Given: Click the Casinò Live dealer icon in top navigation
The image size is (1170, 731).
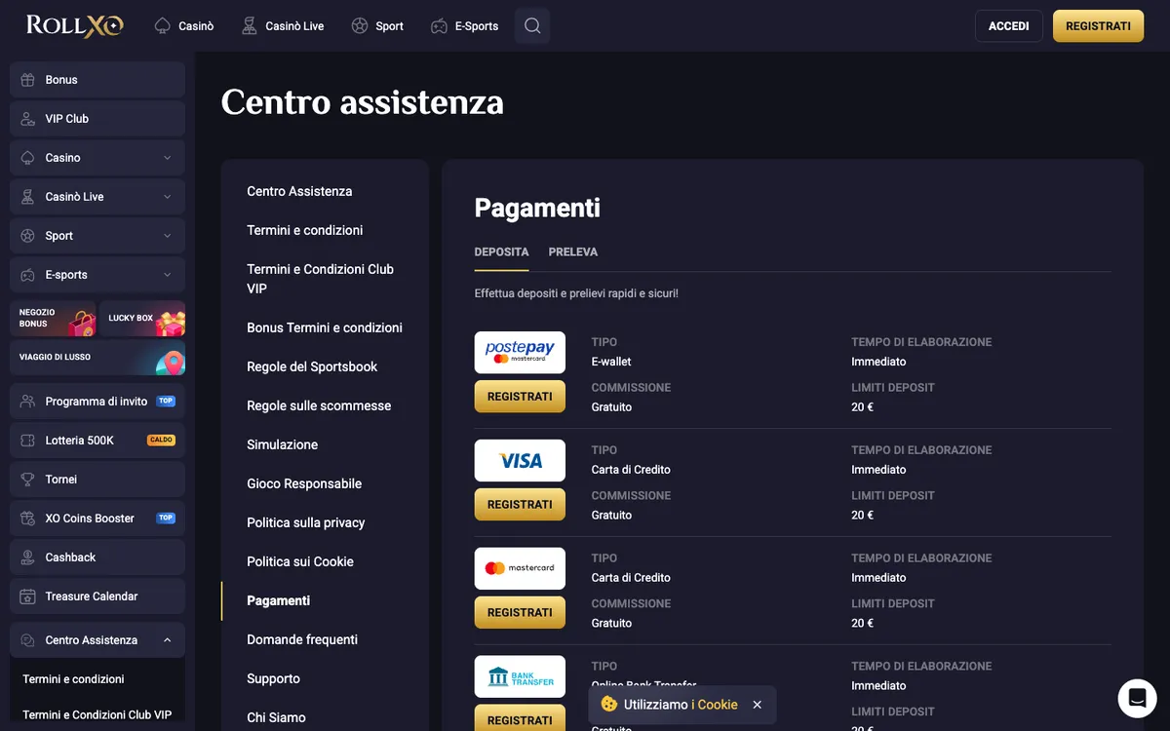Looking at the screenshot, I should pyautogui.click(x=250, y=26).
